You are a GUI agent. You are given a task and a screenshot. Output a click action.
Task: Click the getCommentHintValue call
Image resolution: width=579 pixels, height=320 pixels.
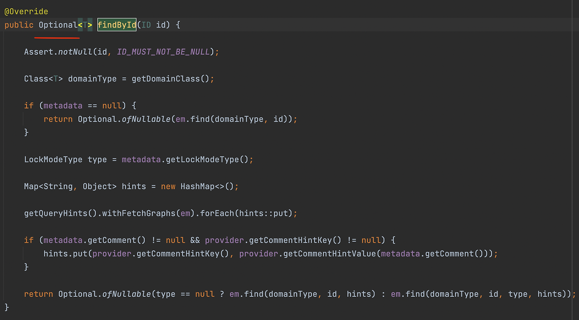[329, 253]
